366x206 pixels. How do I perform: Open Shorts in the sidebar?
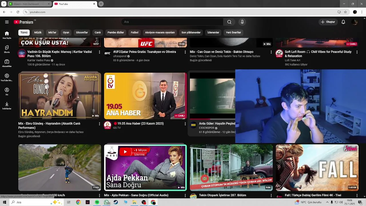pyautogui.click(x=7, y=49)
